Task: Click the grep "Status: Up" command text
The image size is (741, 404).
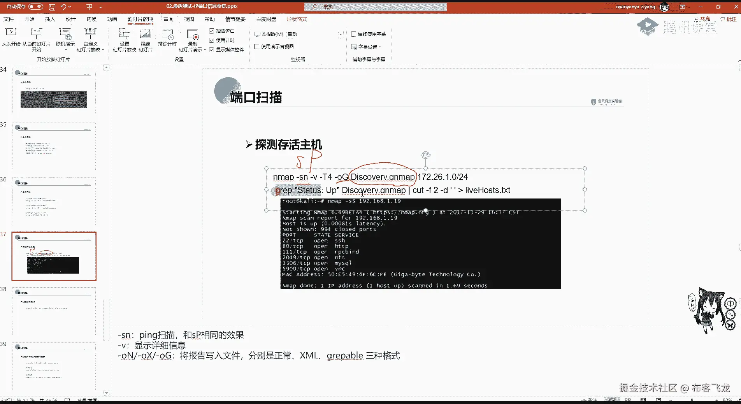Action: 393,190
